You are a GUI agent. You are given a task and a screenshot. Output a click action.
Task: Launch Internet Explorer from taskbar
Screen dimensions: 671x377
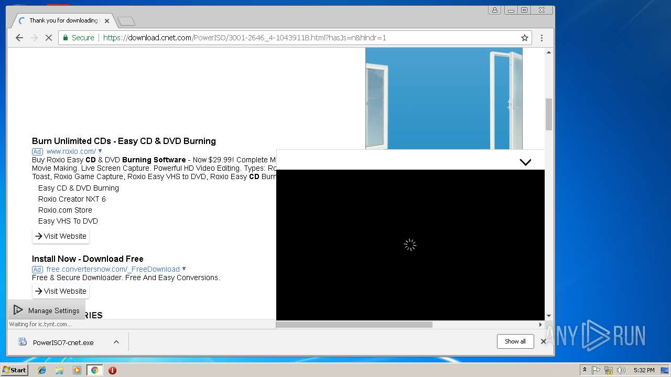42,370
